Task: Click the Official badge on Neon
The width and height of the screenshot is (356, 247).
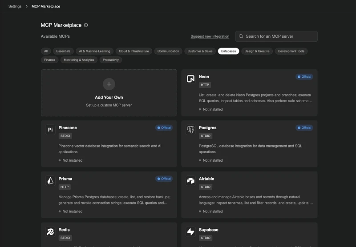Action: (x=304, y=76)
